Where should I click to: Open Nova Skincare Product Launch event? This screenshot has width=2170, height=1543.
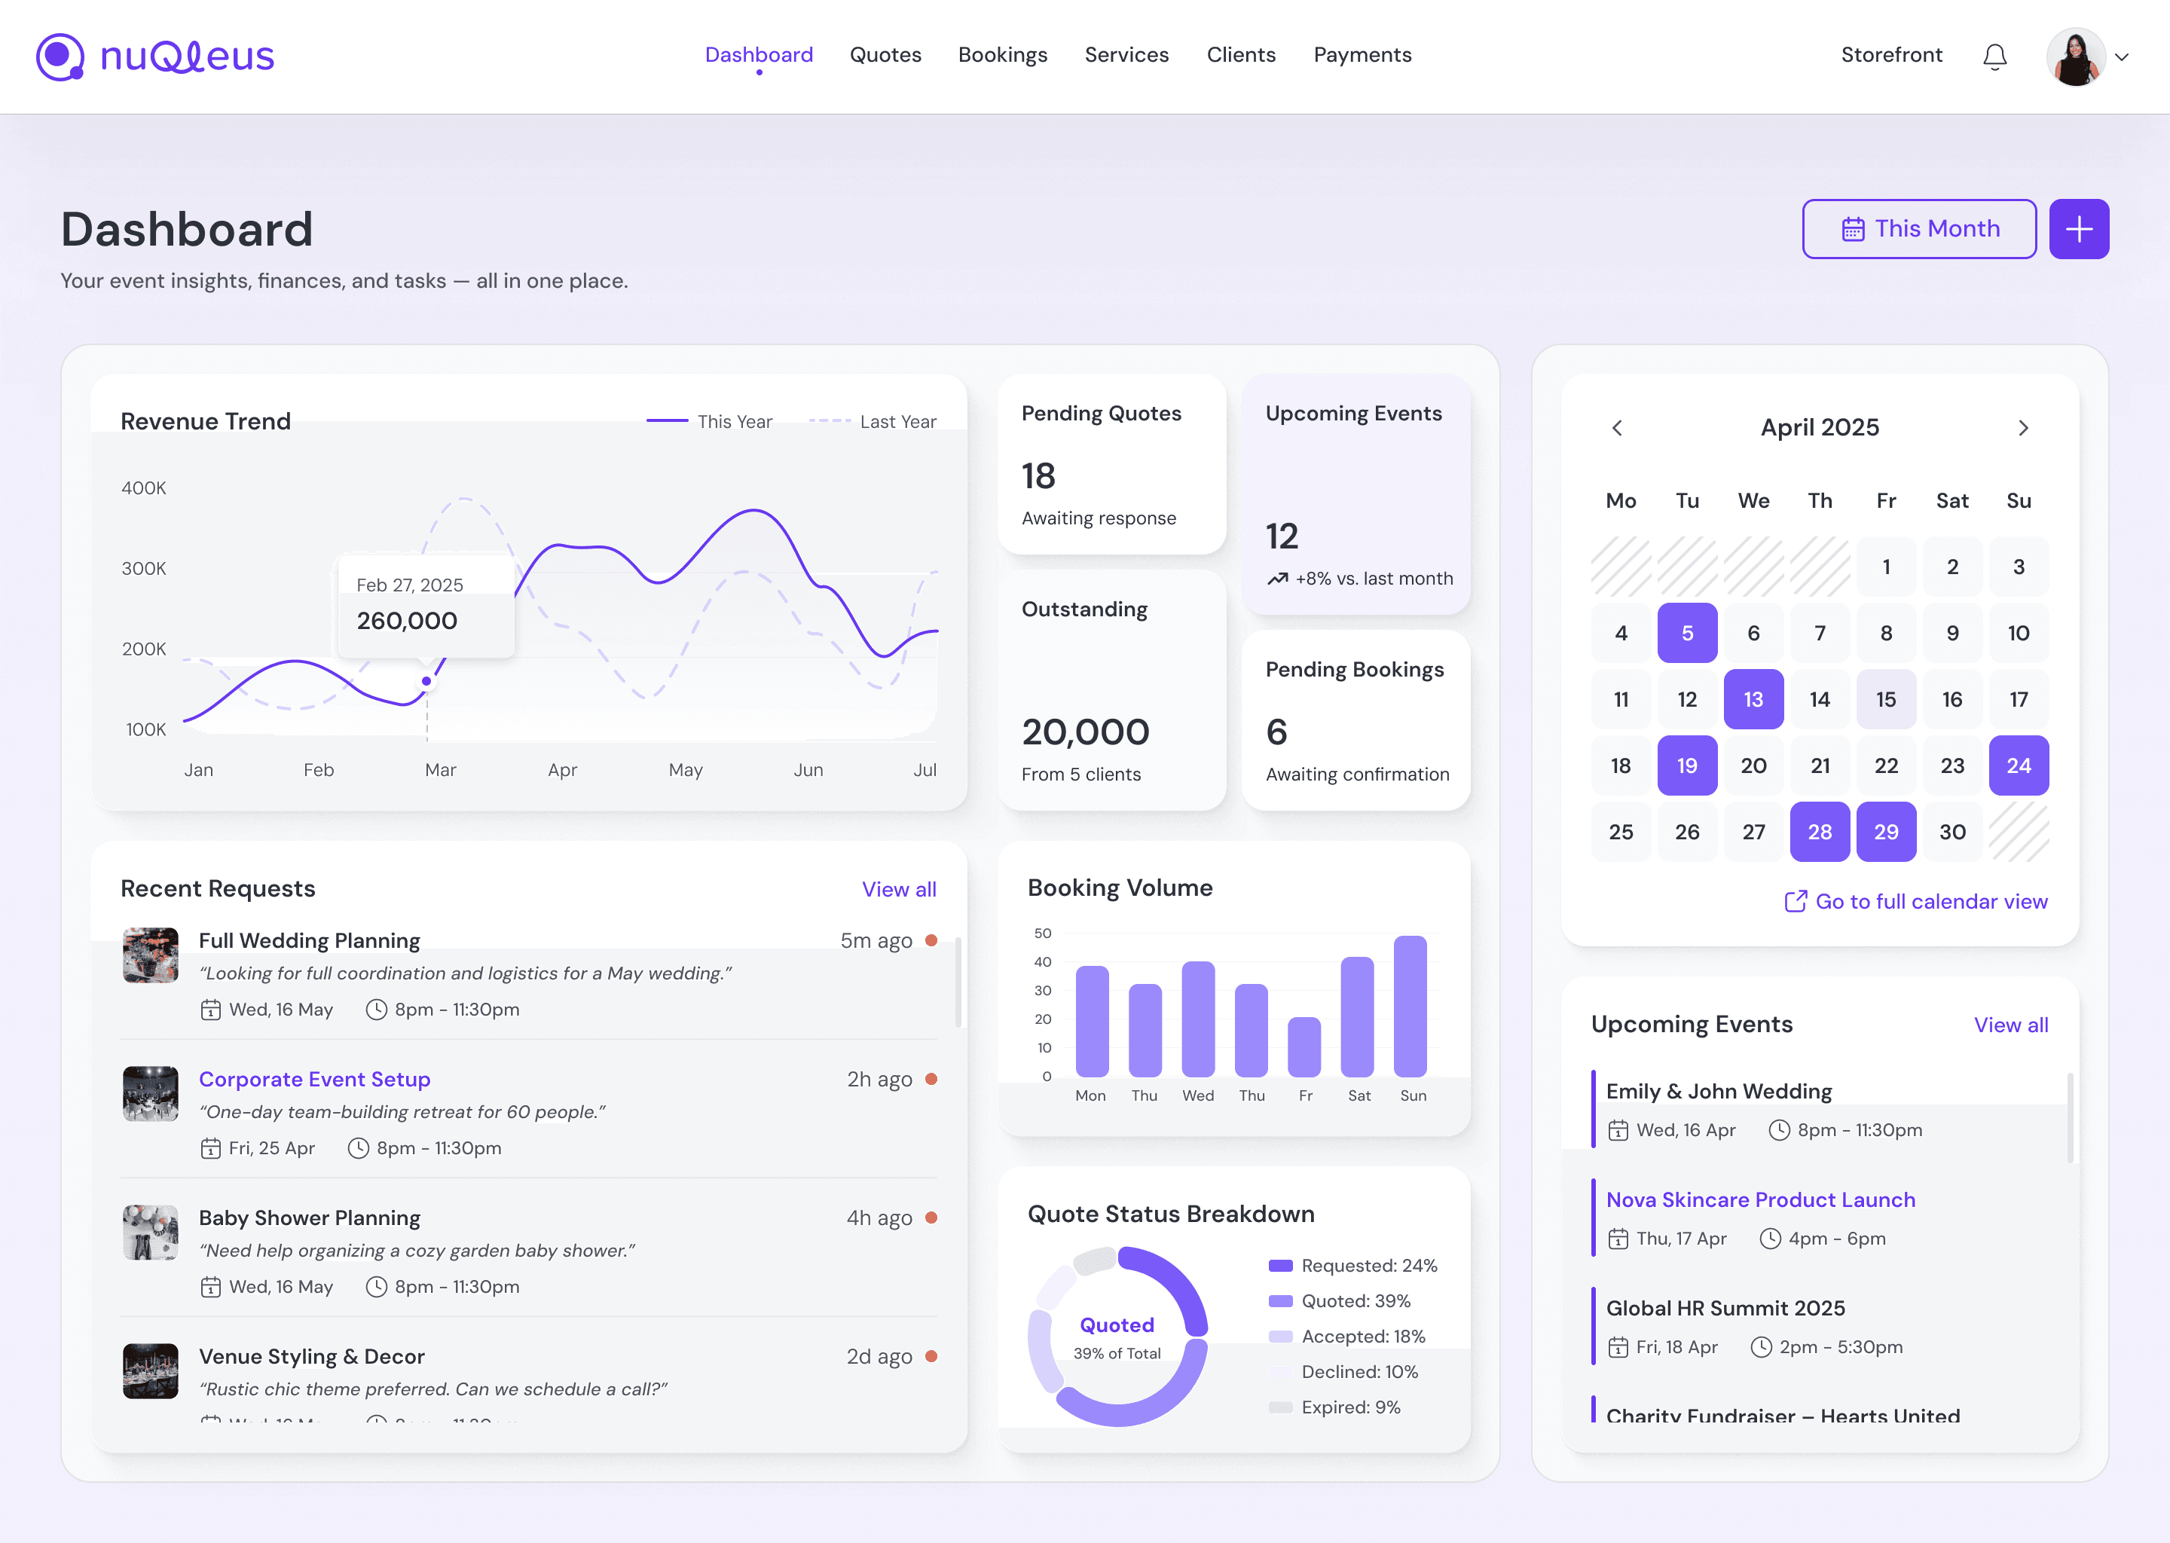pyautogui.click(x=1759, y=1200)
